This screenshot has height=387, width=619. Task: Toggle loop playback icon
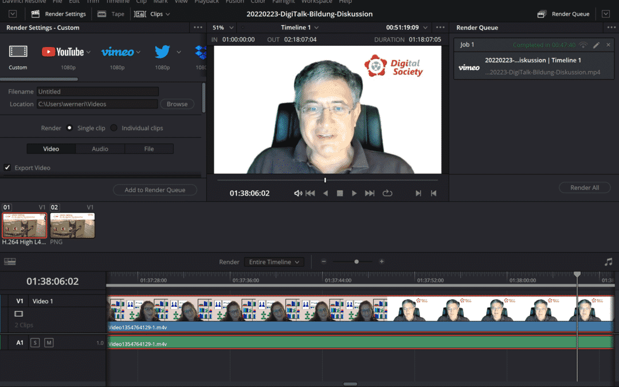(x=387, y=193)
